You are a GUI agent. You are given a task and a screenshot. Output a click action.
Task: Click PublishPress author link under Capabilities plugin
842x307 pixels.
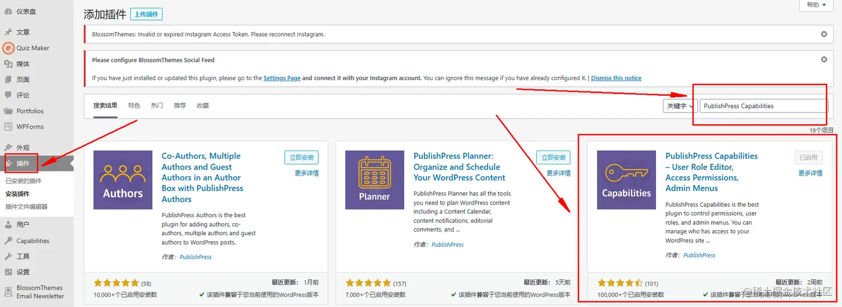coord(699,255)
